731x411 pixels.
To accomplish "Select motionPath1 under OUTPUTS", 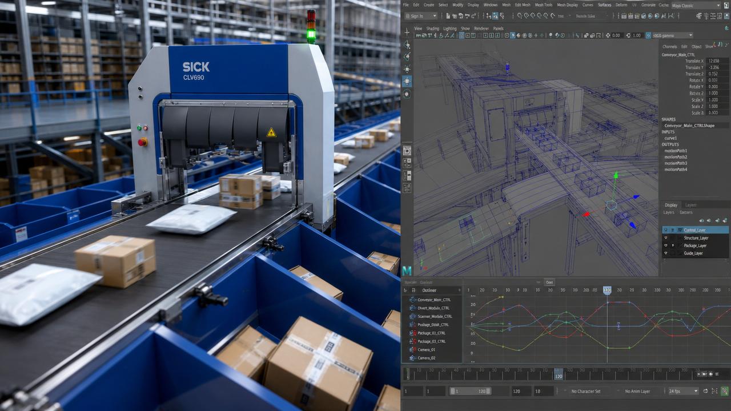I will [676, 151].
